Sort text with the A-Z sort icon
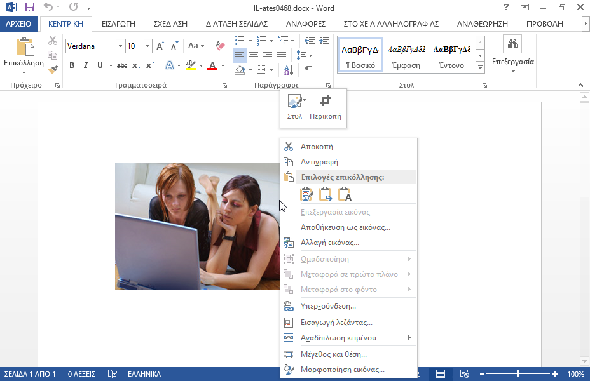 click(289, 69)
